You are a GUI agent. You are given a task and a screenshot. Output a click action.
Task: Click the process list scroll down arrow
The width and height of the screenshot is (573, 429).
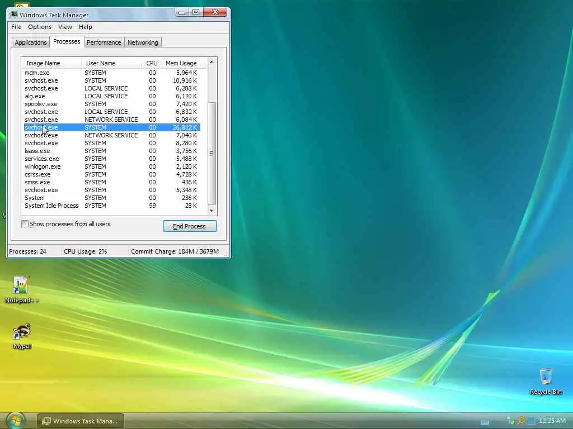click(212, 211)
